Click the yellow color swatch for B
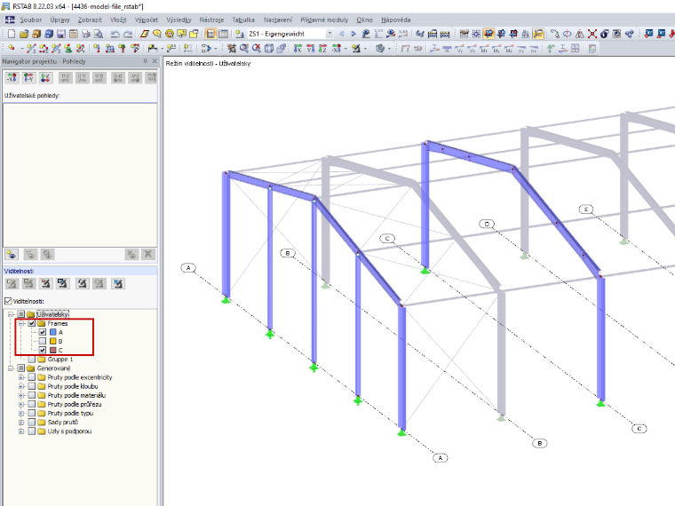 coord(53,341)
